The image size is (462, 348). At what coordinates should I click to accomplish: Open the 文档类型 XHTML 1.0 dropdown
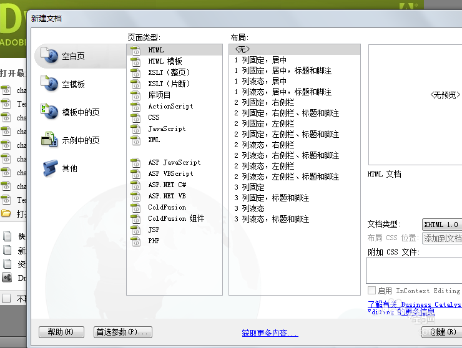442,225
